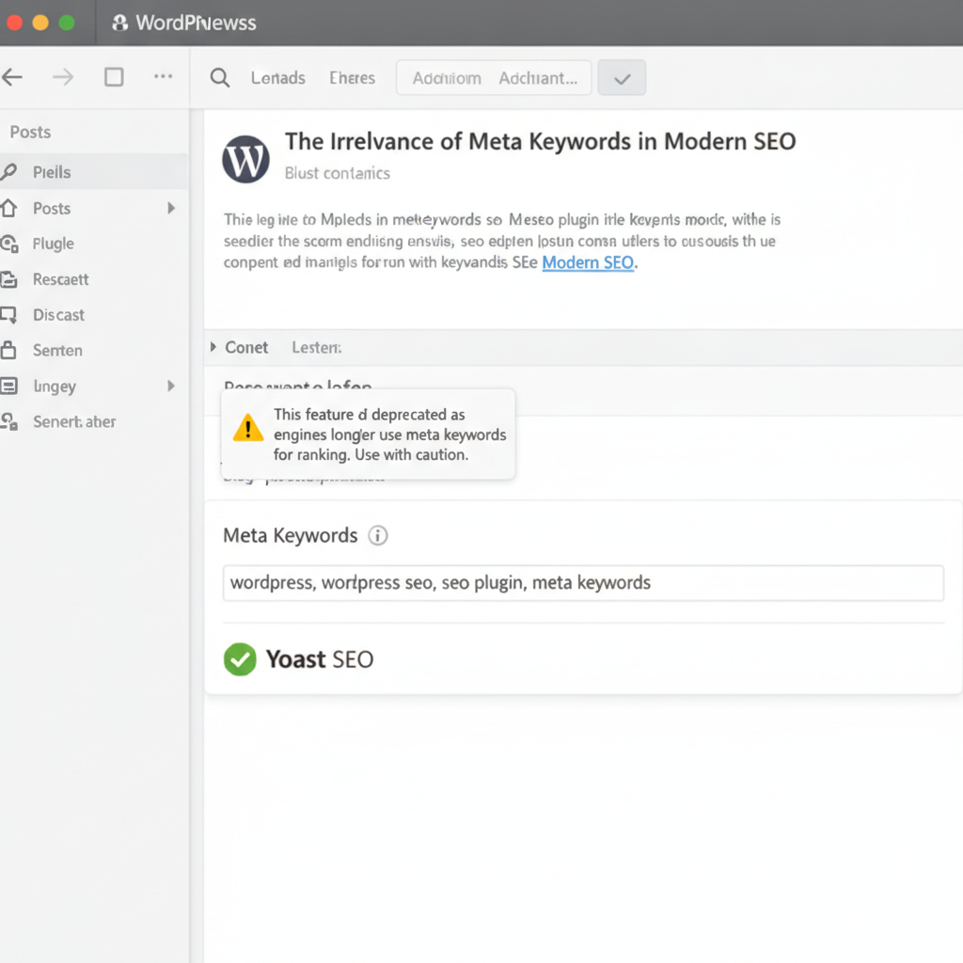Select the Posts sidebar heading
The image size is (963, 963).
click(30, 132)
